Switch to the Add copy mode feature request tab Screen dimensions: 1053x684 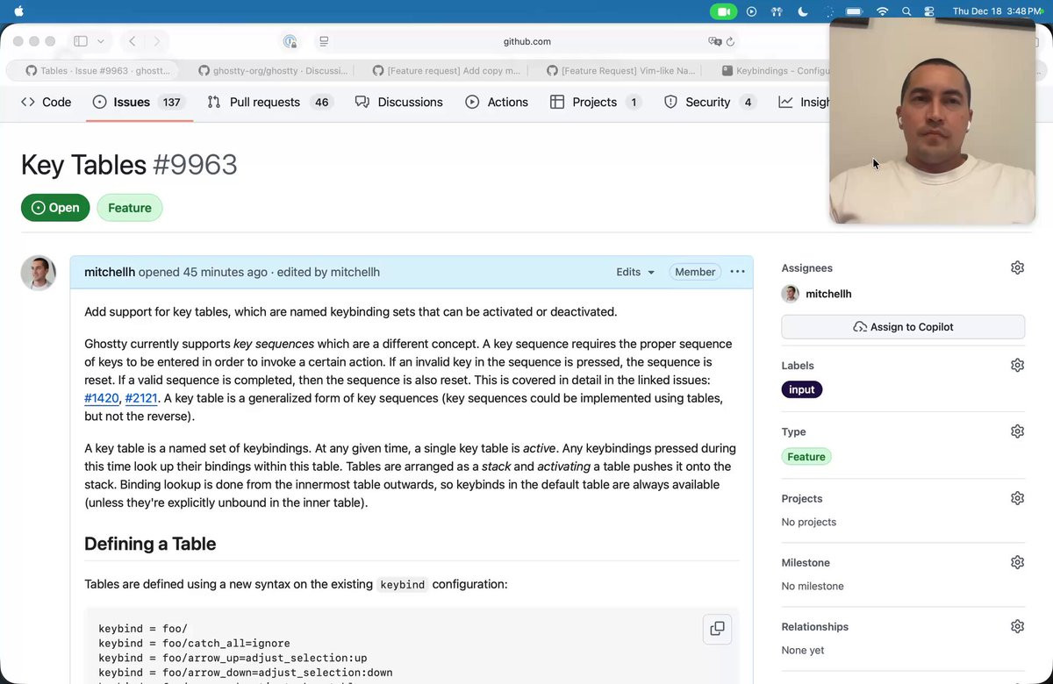[446, 70]
